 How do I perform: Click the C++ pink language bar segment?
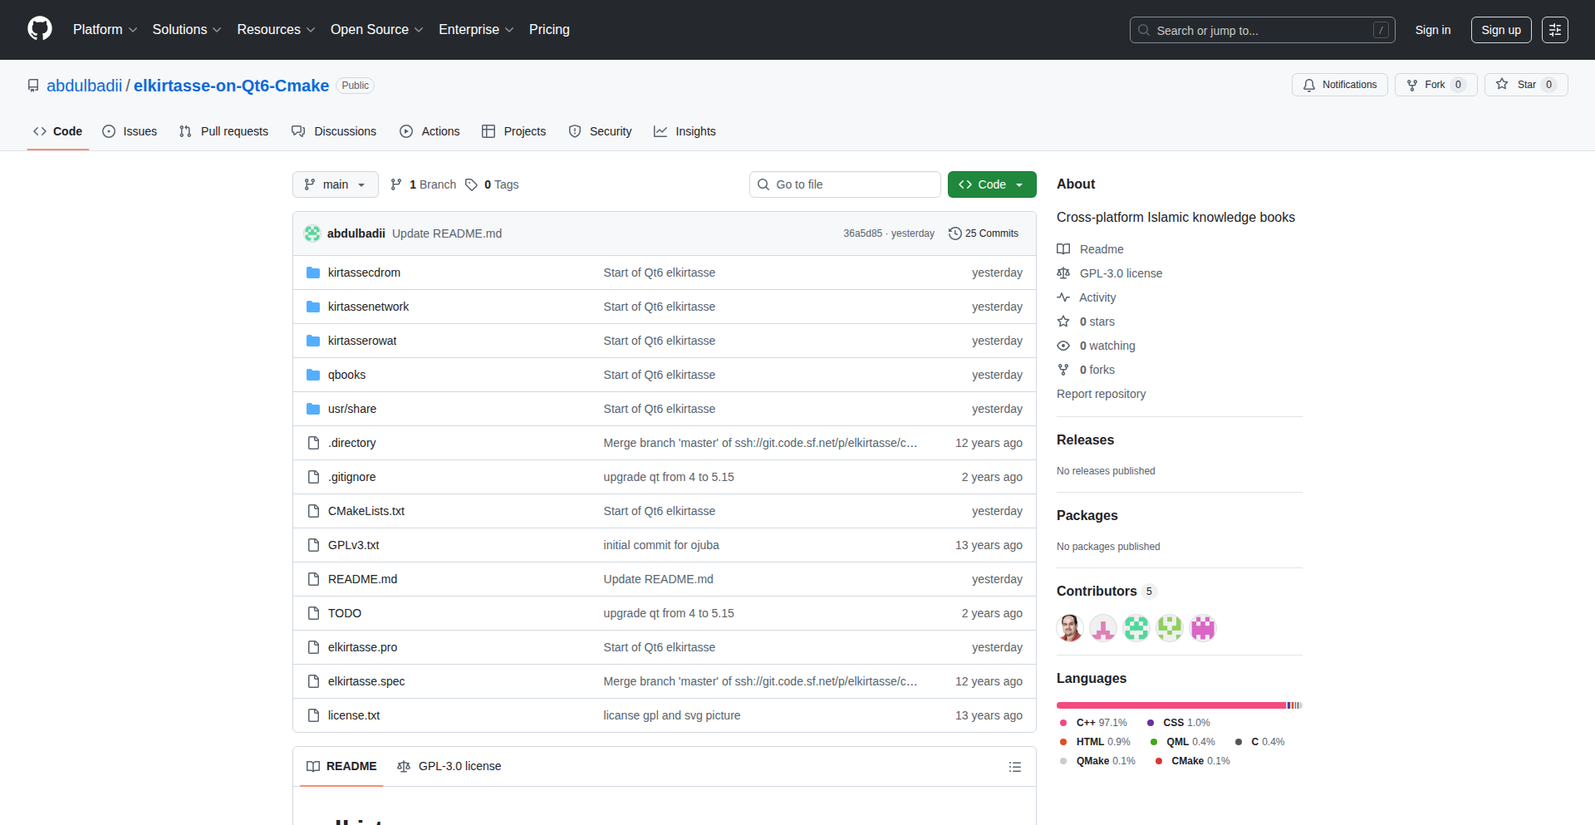tap(1170, 705)
